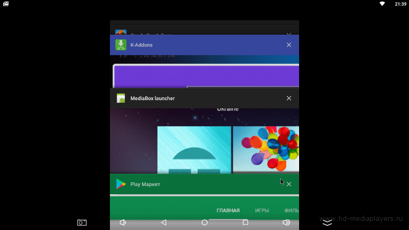Dismiss the Candy Crush Saga card
The image size is (409, 230).
tap(289, 34)
